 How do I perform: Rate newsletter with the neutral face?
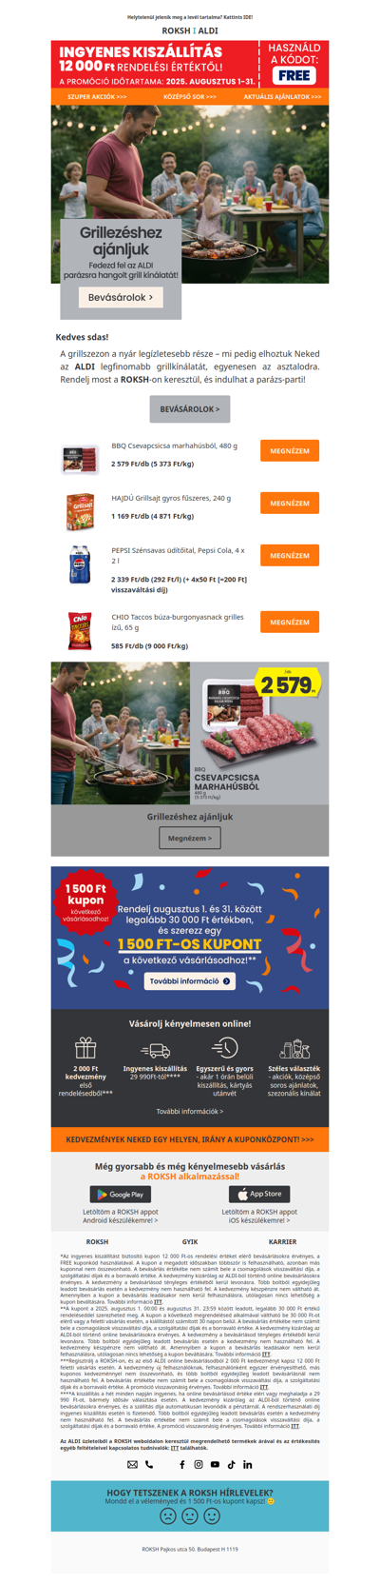190,1515
